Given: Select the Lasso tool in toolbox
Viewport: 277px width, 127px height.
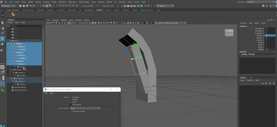Looking at the screenshot, I should point(3,28).
